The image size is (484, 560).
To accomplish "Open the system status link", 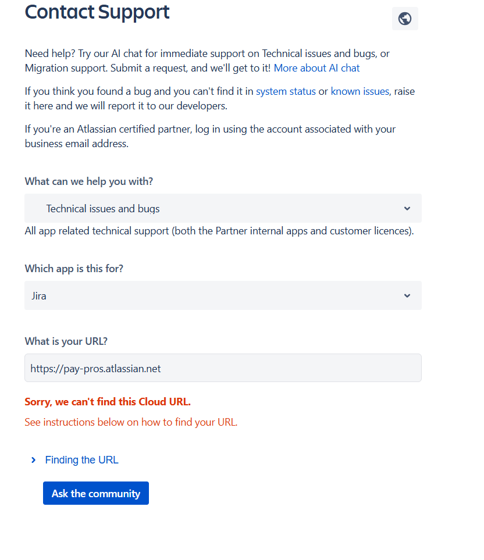I will pos(286,91).
